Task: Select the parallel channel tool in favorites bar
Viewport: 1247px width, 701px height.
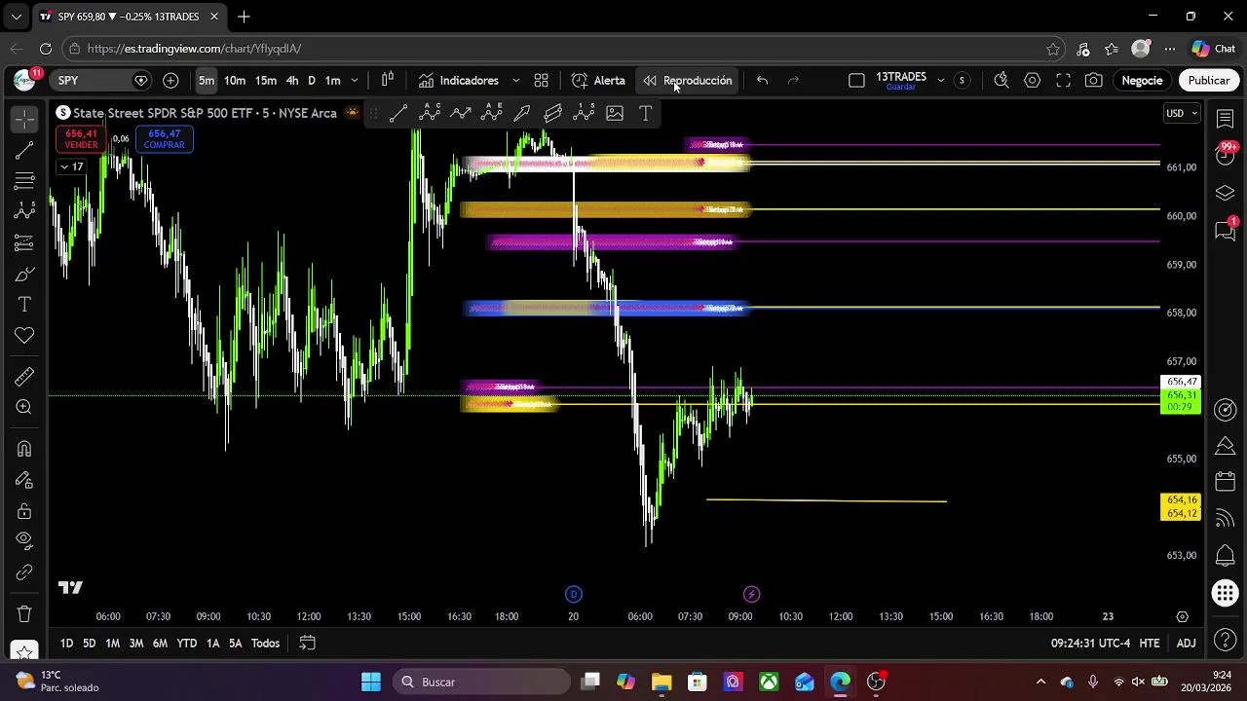Action: click(553, 113)
